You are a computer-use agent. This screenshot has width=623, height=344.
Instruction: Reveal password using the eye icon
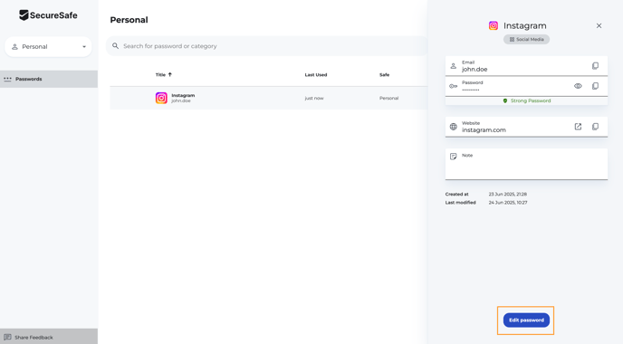pyautogui.click(x=578, y=86)
